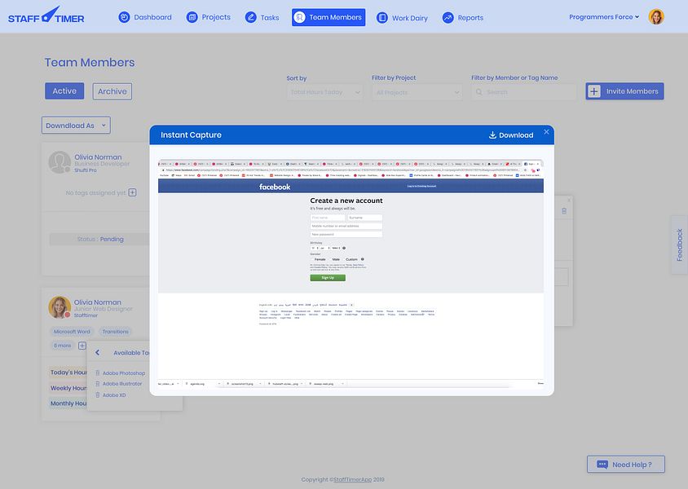Switch to Active members tab
Image resolution: width=688 pixels, height=489 pixels.
[x=64, y=91]
